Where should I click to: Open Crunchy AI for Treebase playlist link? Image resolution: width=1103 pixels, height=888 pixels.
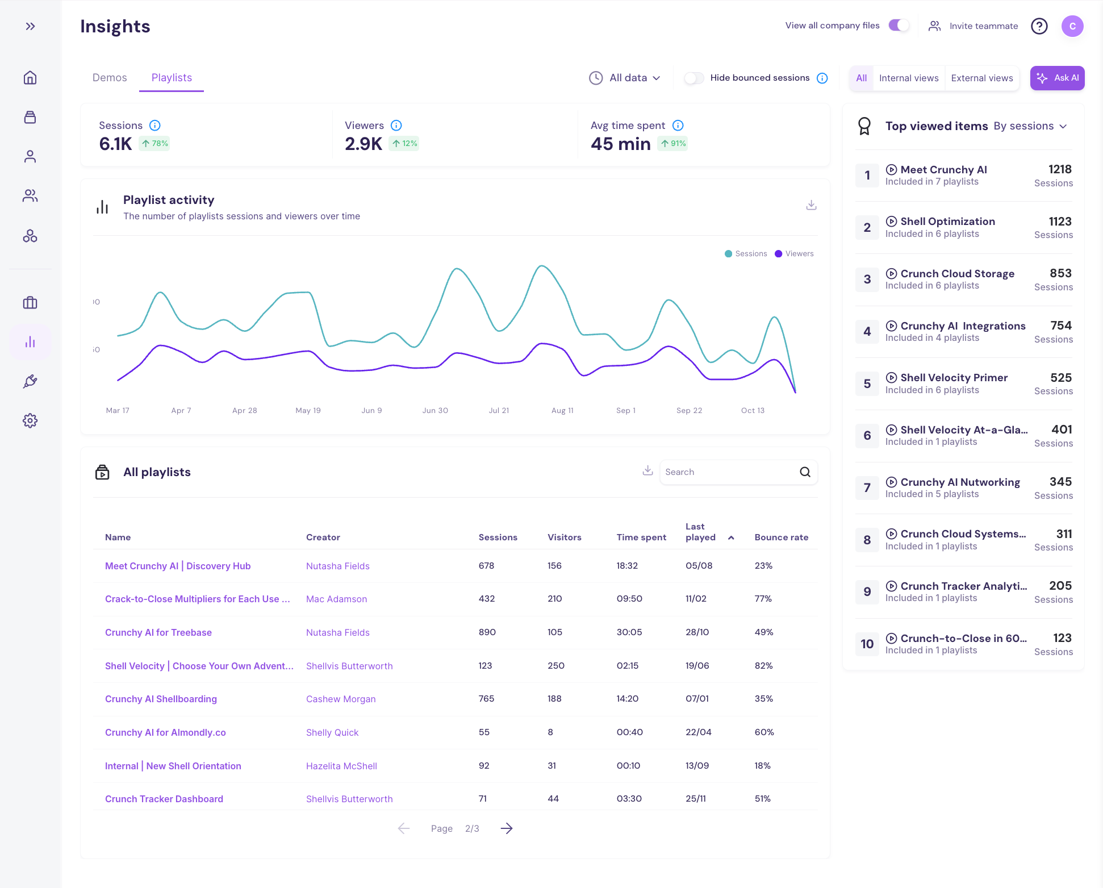click(158, 632)
